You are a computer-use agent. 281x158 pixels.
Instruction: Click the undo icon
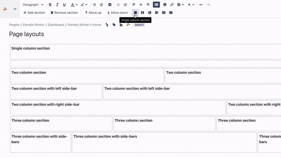click(x=201, y=5)
